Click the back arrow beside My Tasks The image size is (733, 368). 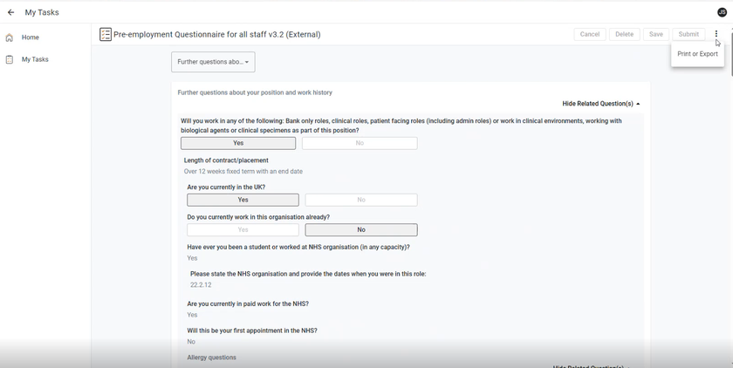pyautogui.click(x=10, y=12)
